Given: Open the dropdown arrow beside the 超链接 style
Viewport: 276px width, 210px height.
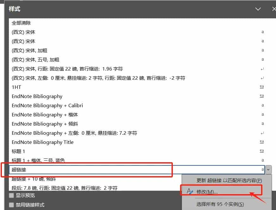Looking at the screenshot, I should 268,170.
